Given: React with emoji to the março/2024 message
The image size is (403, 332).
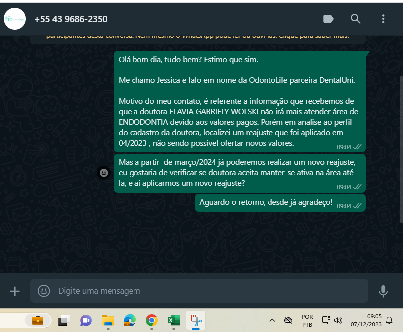Looking at the screenshot, I should pyautogui.click(x=104, y=173).
